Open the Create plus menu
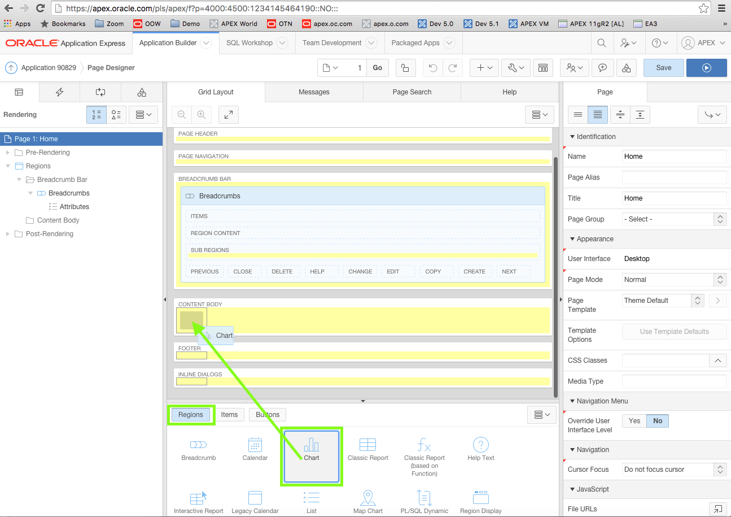 pyautogui.click(x=484, y=68)
